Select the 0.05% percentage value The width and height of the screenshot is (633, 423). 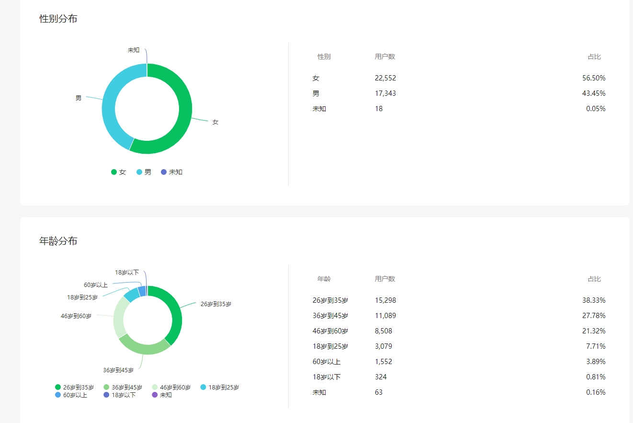click(x=596, y=109)
